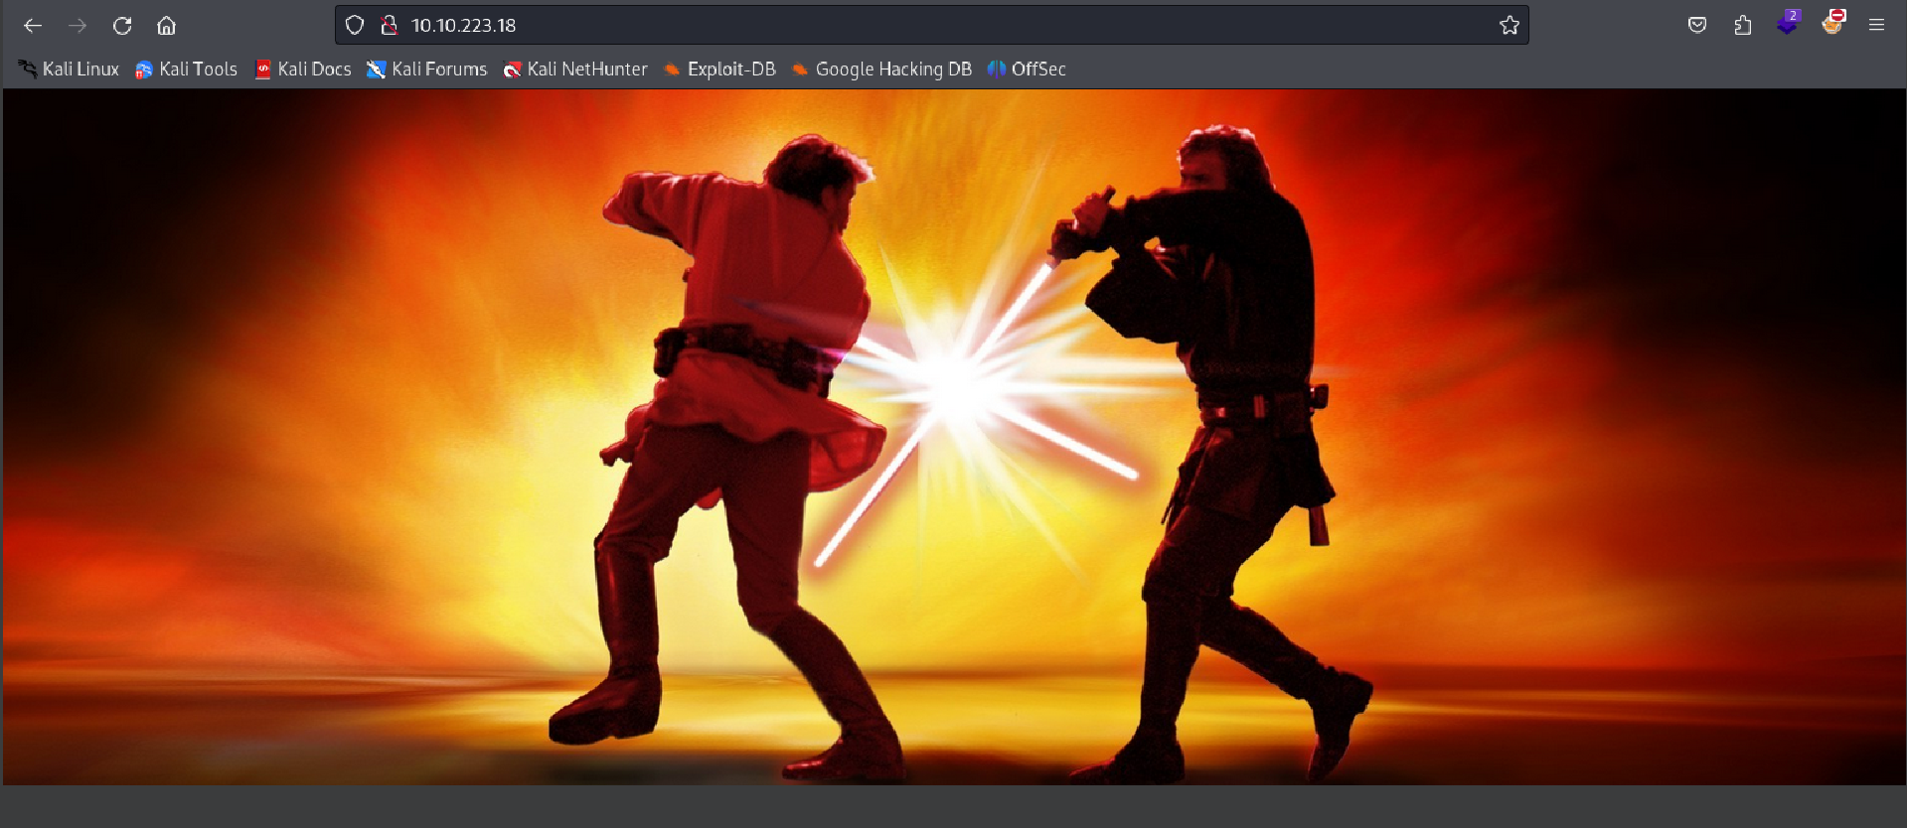Reload the current page
1907x828 pixels.
(x=122, y=26)
